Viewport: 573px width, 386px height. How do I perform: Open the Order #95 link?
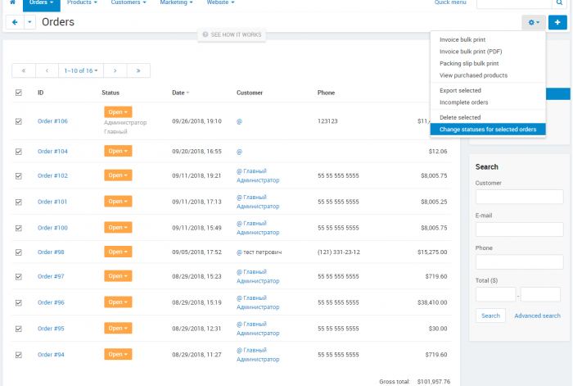point(51,329)
